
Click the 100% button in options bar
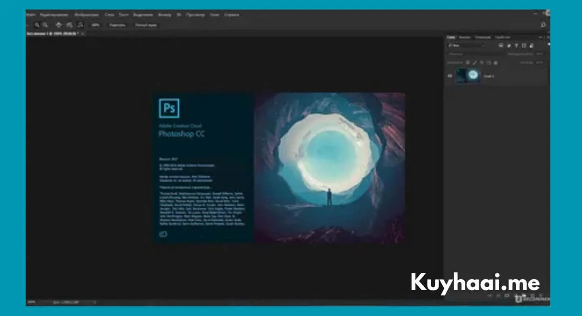point(95,25)
